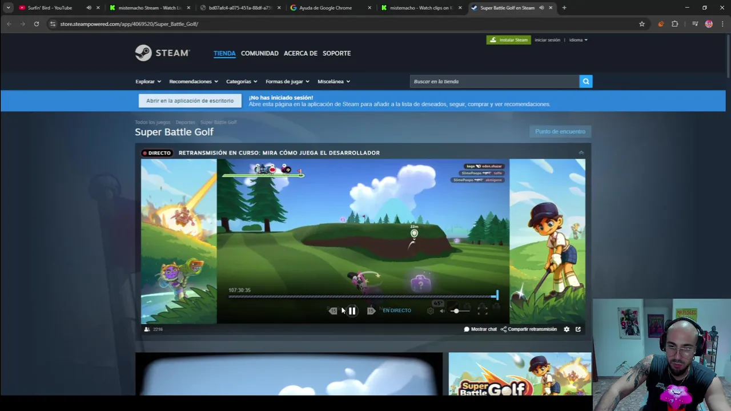This screenshot has width=731, height=411.
Task: Open a new browser tab
Action: point(564,8)
